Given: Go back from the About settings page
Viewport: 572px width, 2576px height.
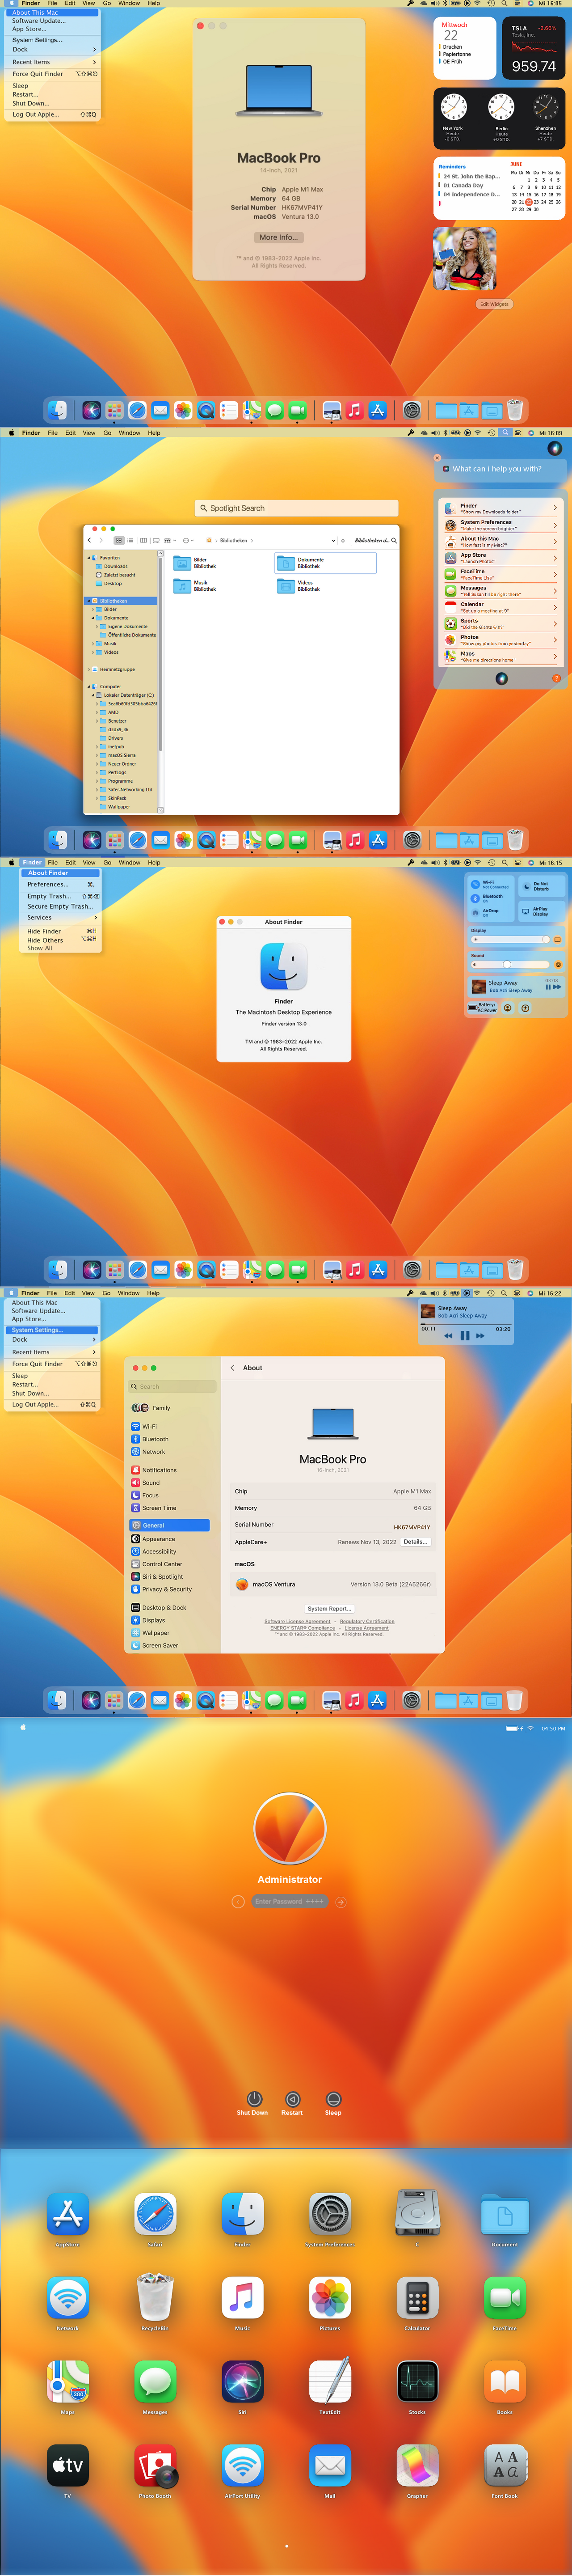Looking at the screenshot, I should 233,1368.
